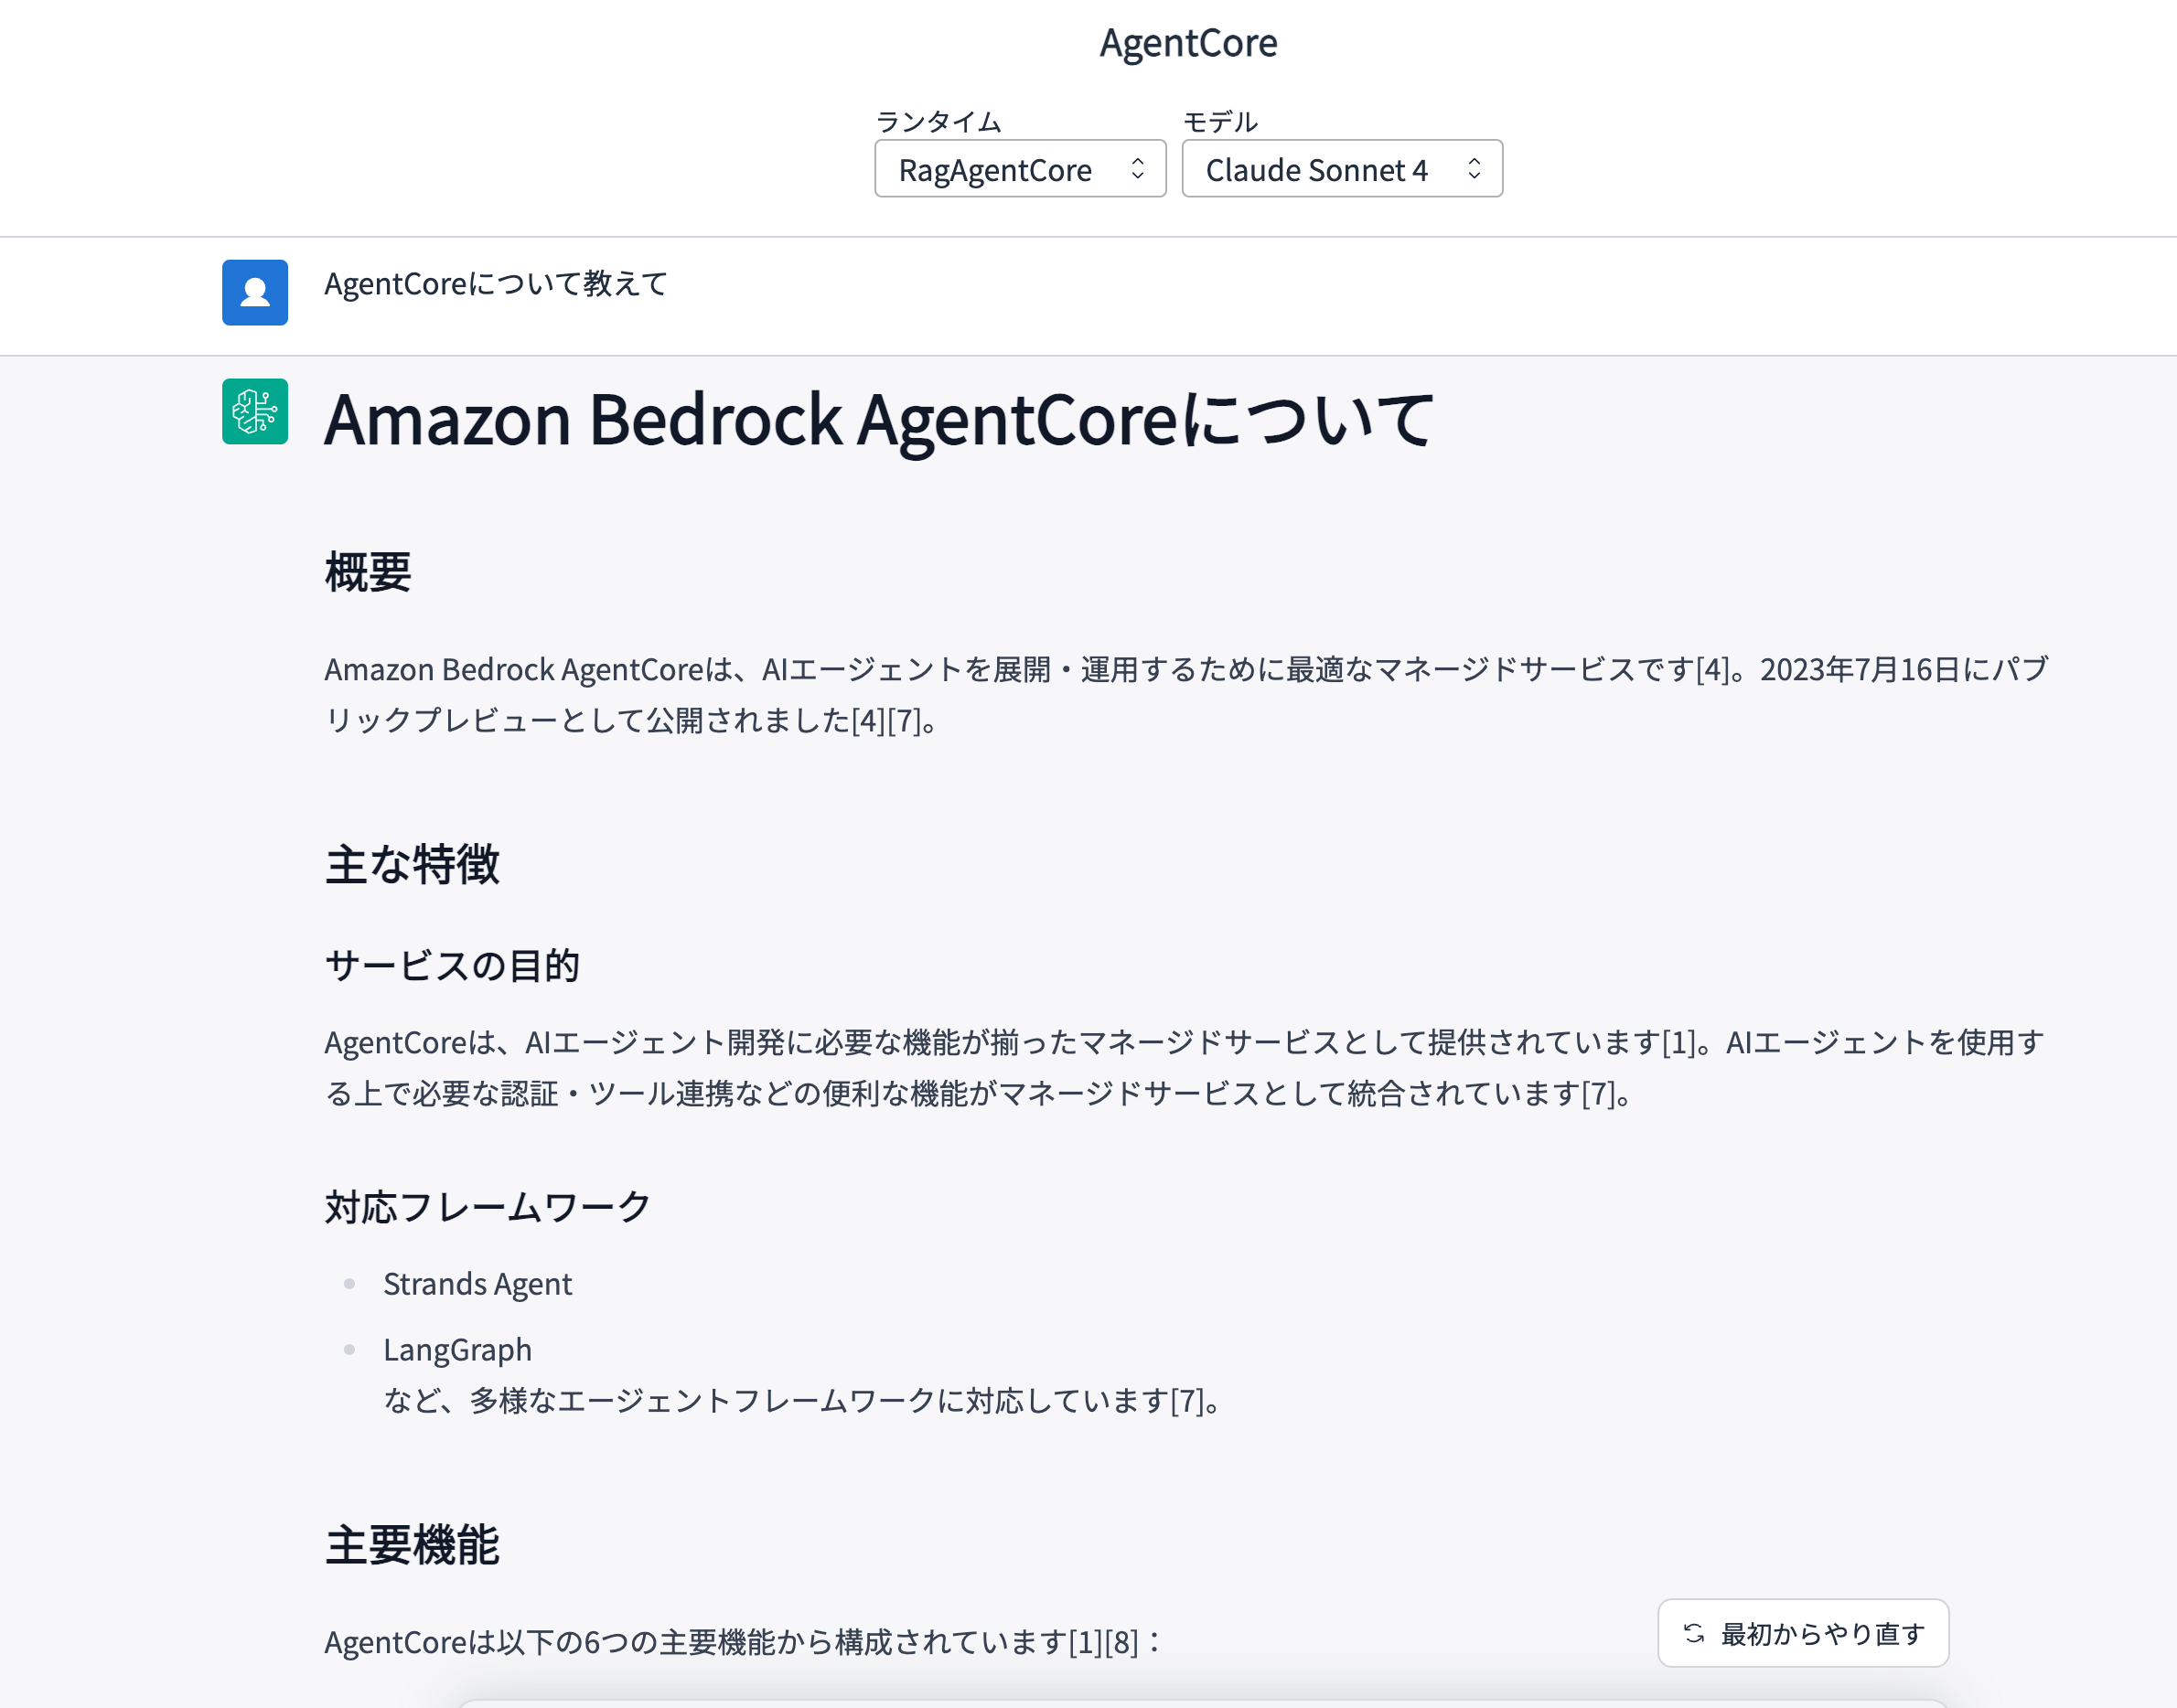Click the blue user avatar icon
This screenshot has height=1708, width=2177.
click(x=255, y=292)
